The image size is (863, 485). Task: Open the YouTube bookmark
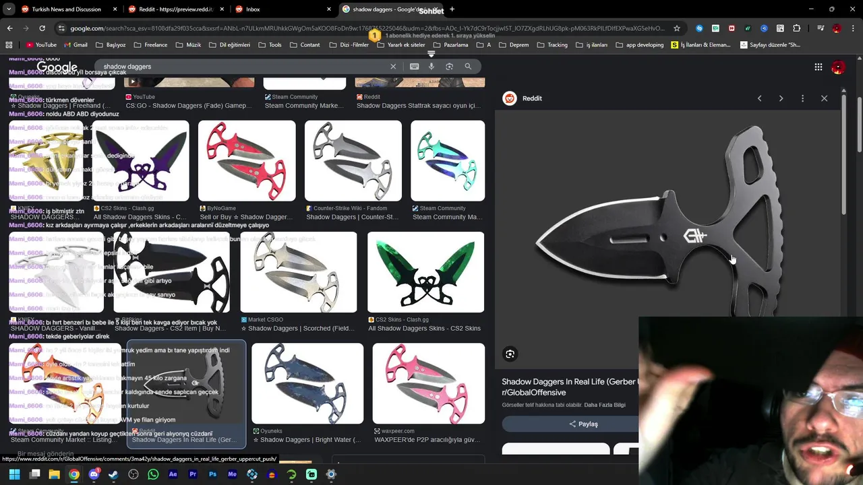click(41, 45)
